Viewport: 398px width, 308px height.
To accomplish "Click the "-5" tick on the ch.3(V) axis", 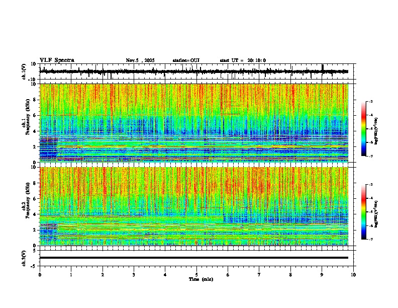I will [x=34, y=266].
